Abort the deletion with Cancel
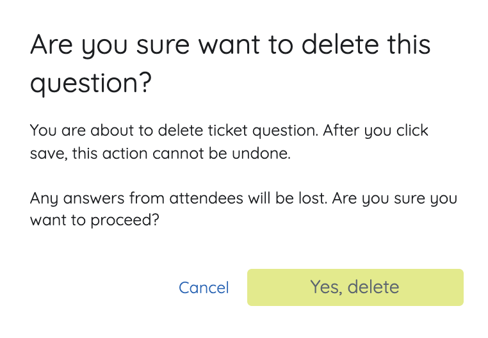The width and height of the screenshot is (488, 338). coord(204,288)
